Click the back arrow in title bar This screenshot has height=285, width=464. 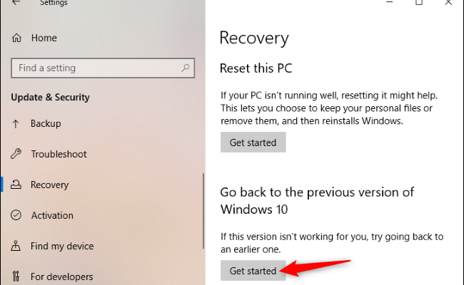coord(16,3)
